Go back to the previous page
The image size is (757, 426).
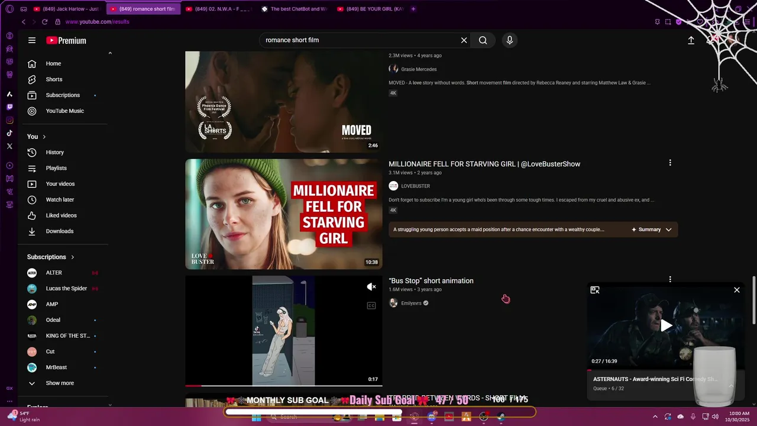(24, 22)
